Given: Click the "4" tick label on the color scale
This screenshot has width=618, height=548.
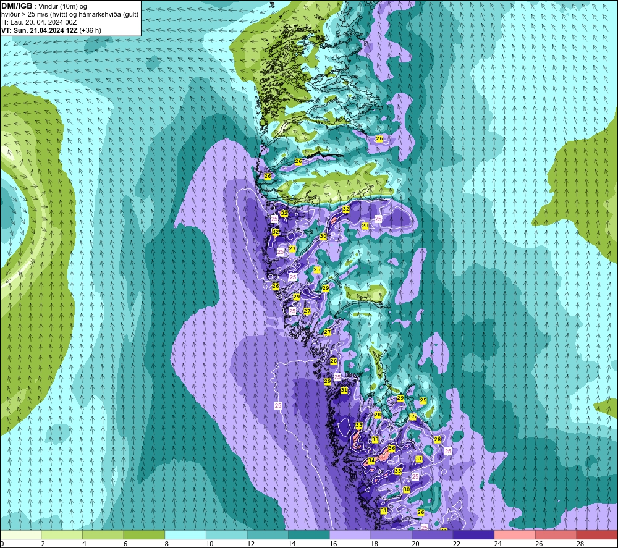Looking at the screenshot, I should pyautogui.click(x=84, y=544).
